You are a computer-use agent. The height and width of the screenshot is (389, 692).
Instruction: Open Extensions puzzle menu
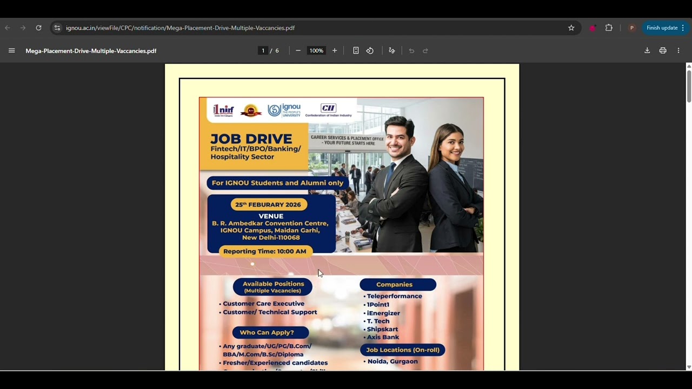pyautogui.click(x=609, y=28)
